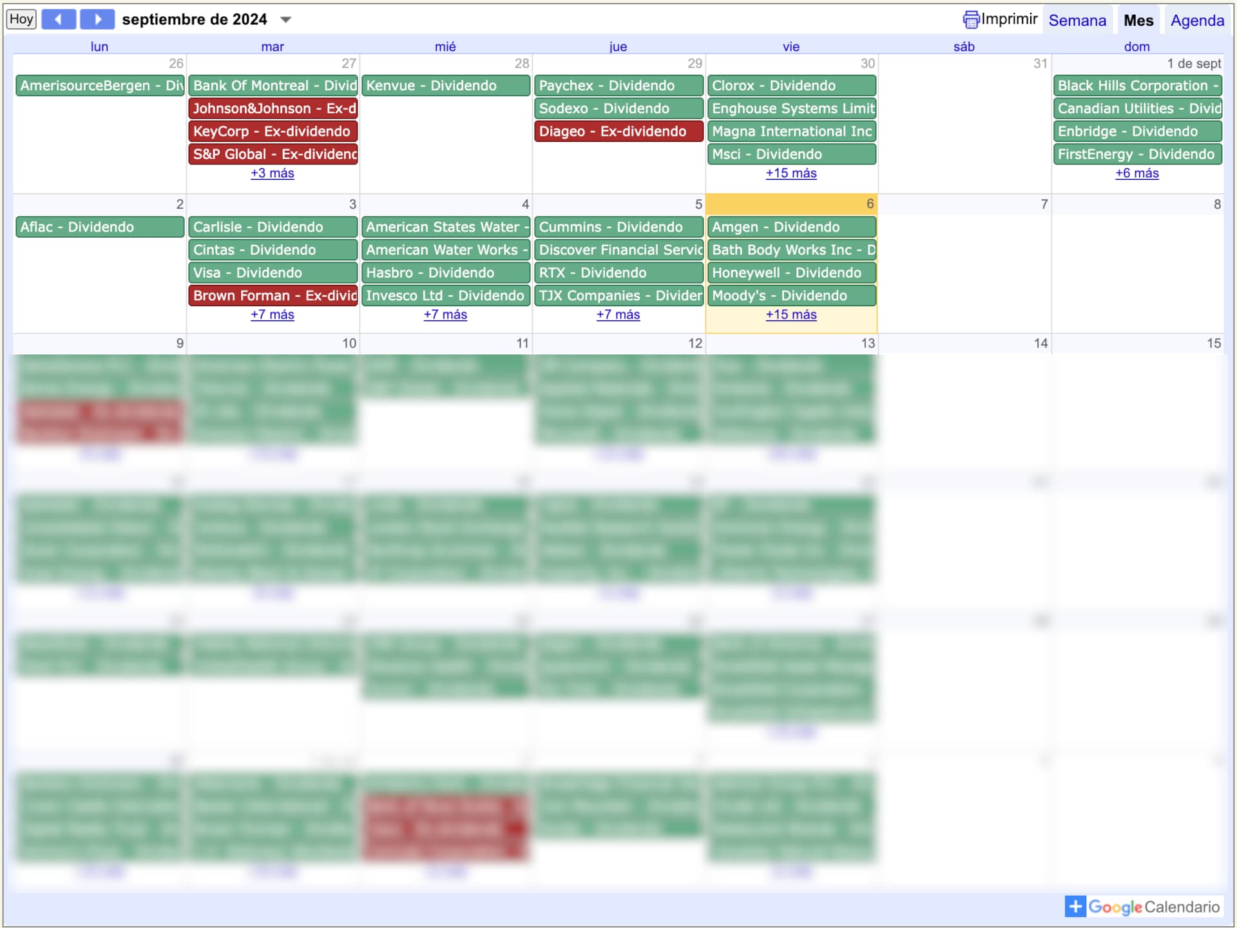Click the printer icon
This screenshot has height=928, width=1237.
[x=971, y=20]
